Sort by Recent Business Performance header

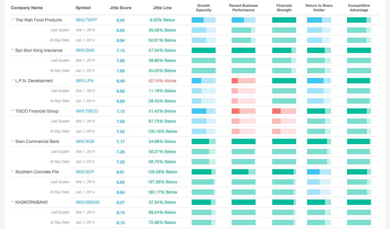pos(243,8)
